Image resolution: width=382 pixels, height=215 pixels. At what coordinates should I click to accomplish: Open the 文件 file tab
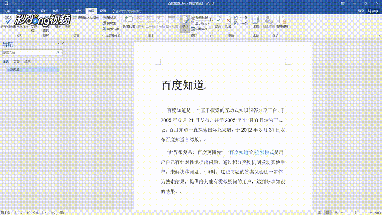tap(7, 11)
